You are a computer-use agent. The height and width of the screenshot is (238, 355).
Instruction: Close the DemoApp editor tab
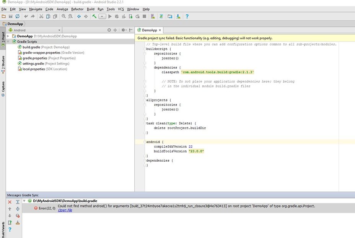pyautogui.click(x=160, y=30)
